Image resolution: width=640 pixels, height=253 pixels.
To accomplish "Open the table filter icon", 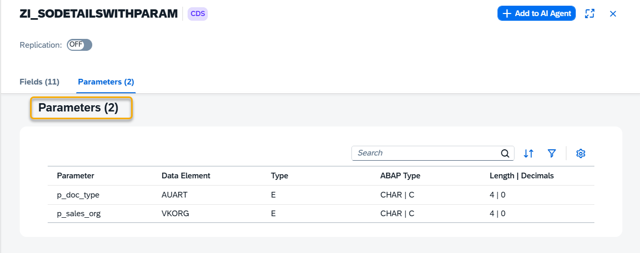I will (x=552, y=153).
